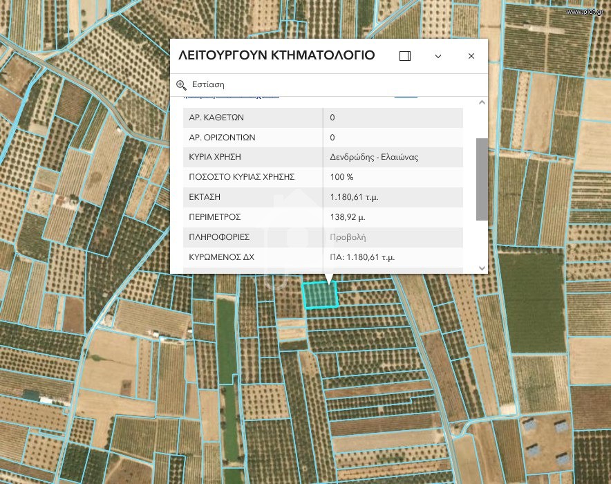Collapse the popup with the chevron arrow
The height and width of the screenshot is (484, 611).
coord(438,56)
